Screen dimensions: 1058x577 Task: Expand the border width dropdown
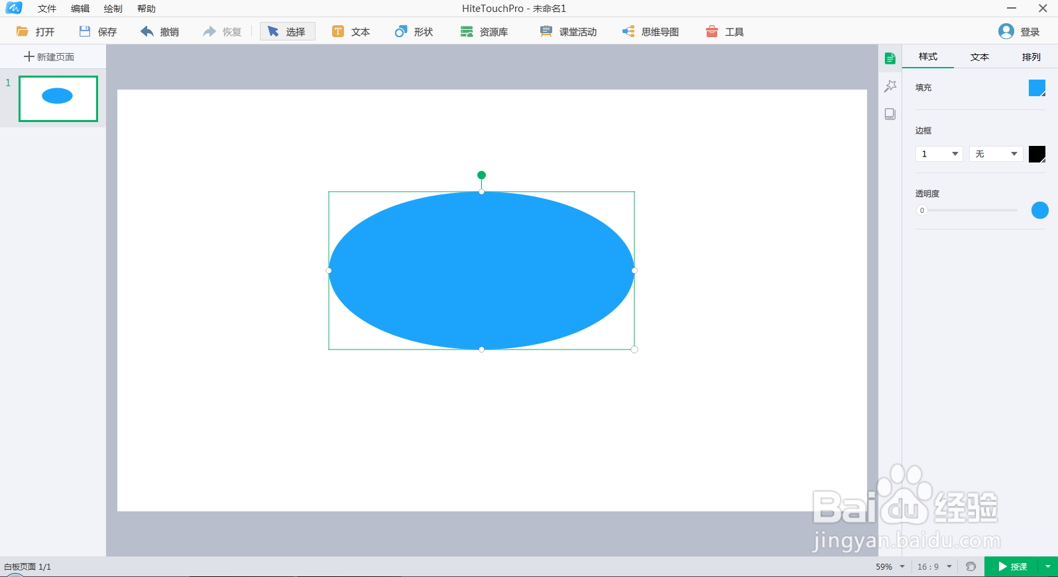click(939, 154)
